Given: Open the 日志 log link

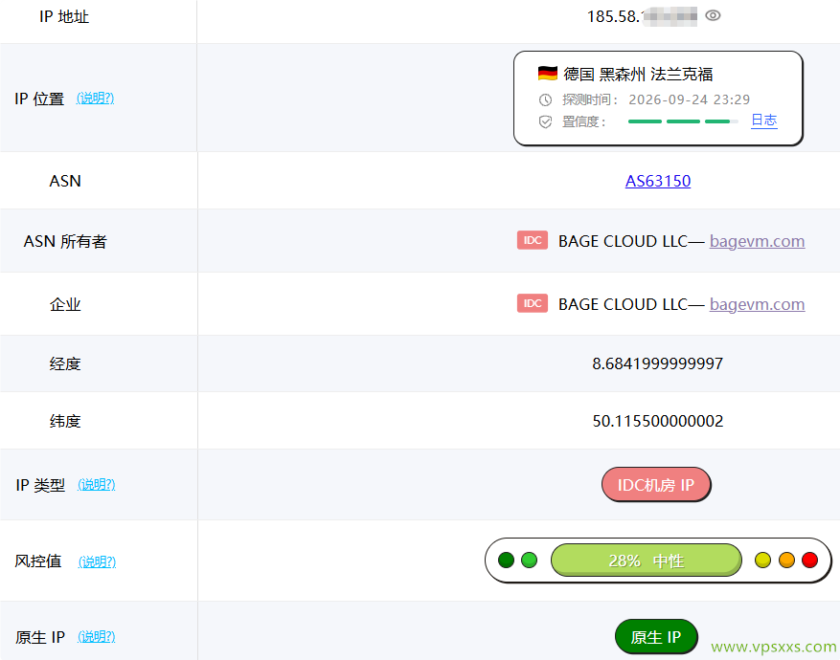Looking at the screenshot, I should coord(764,121).
